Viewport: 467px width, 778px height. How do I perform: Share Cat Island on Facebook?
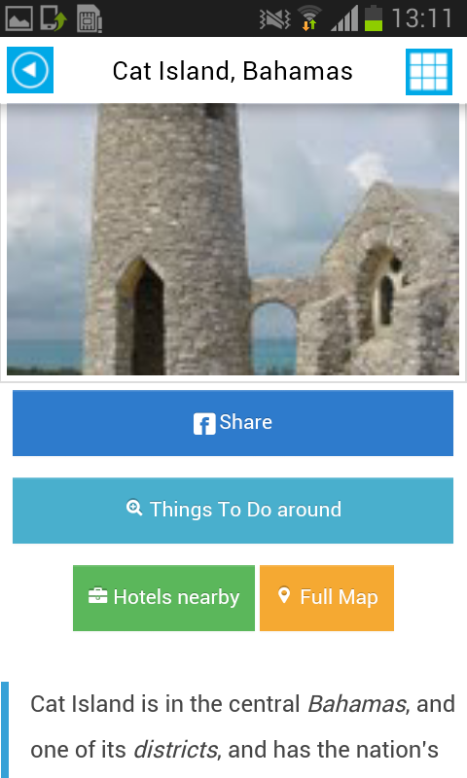233,423
